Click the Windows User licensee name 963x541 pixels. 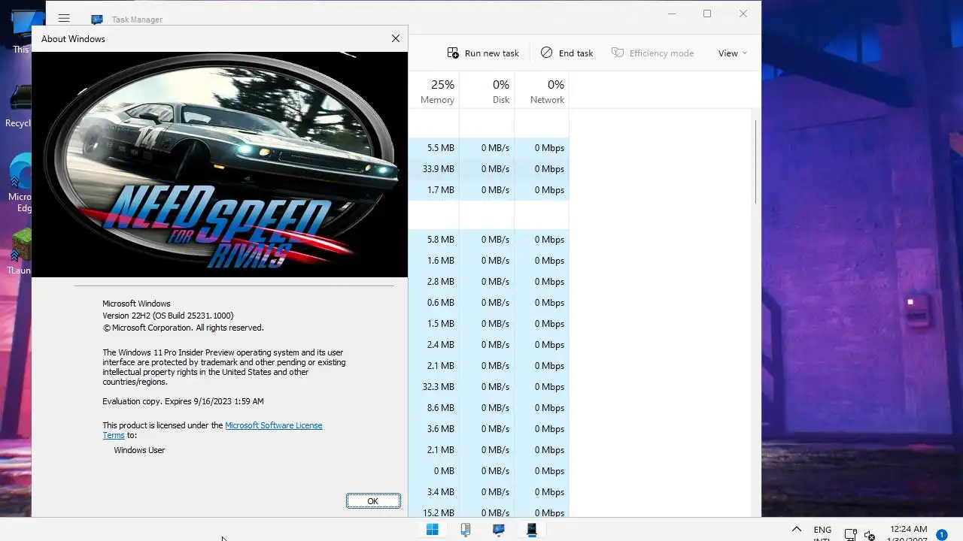pyautogui.click(x=139, y=450)
